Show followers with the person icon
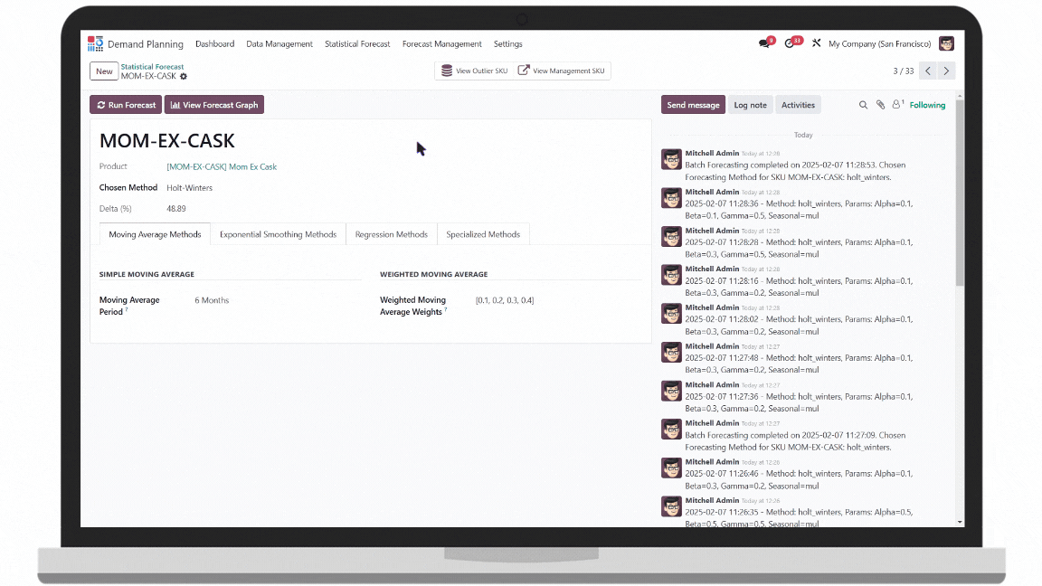This screenshot has width=1042, height=586. pyautogui.click(x=897, y=104)
